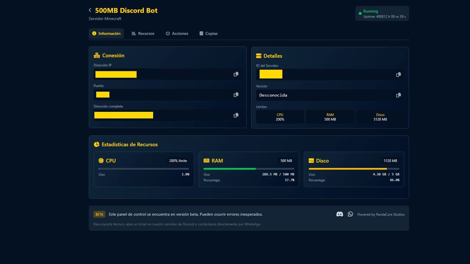Copy the Puerto value
Image resolution: width=470 pixels, height=264 pixels.
point(236,95)
